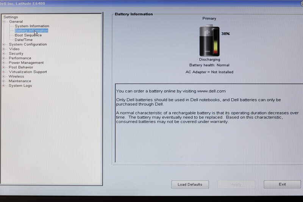The height and width of the screenshot is (202, 303).
Task: Expand System Configuration node
Action: (4, 44)
